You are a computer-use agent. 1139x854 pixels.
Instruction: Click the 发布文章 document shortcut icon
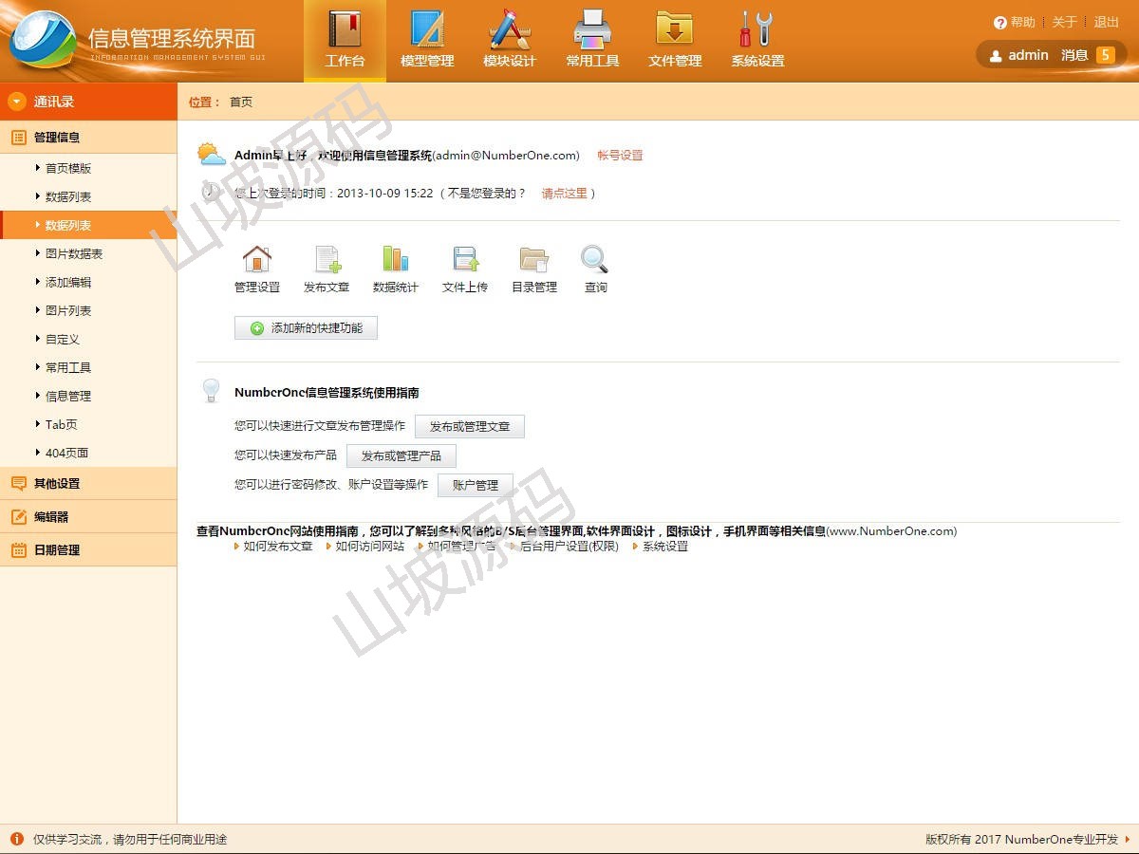(x=327, y=259)
